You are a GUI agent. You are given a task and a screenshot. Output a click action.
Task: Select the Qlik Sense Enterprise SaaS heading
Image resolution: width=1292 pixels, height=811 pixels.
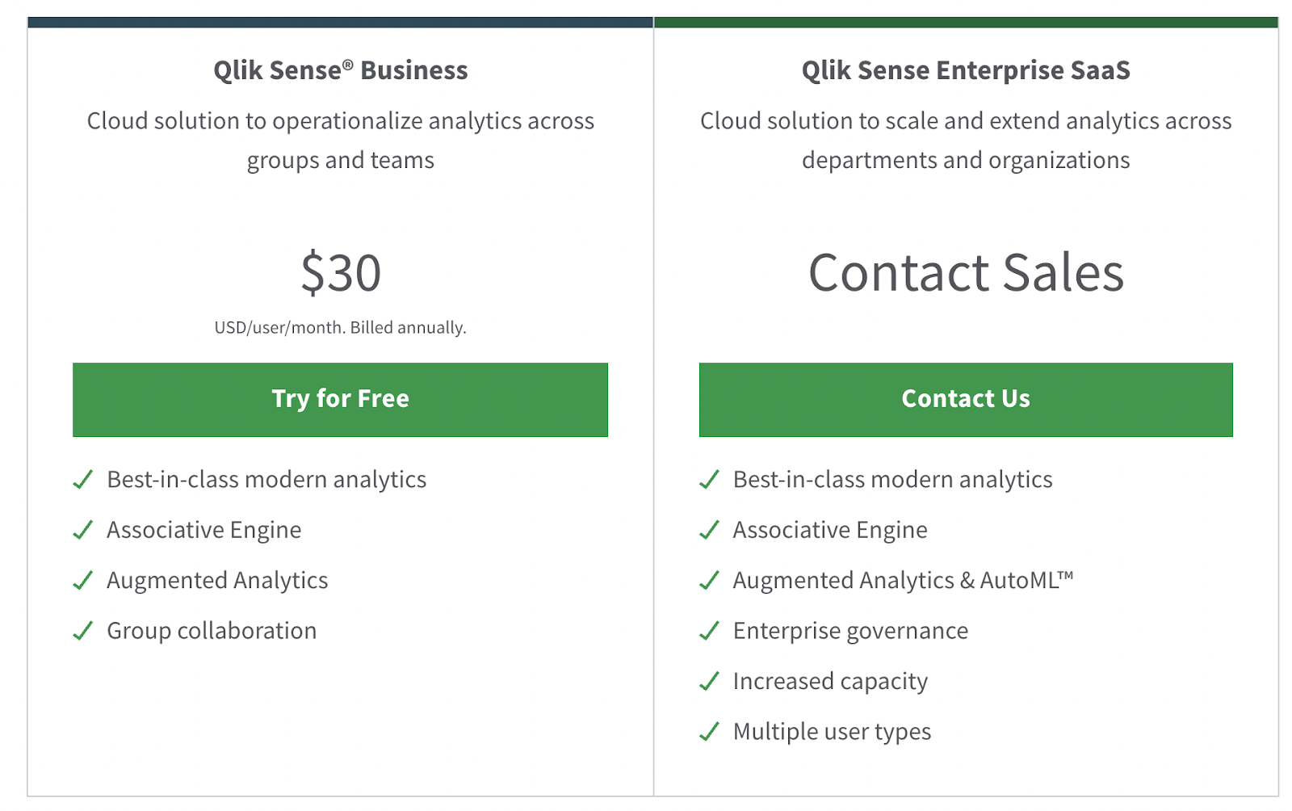966,70
